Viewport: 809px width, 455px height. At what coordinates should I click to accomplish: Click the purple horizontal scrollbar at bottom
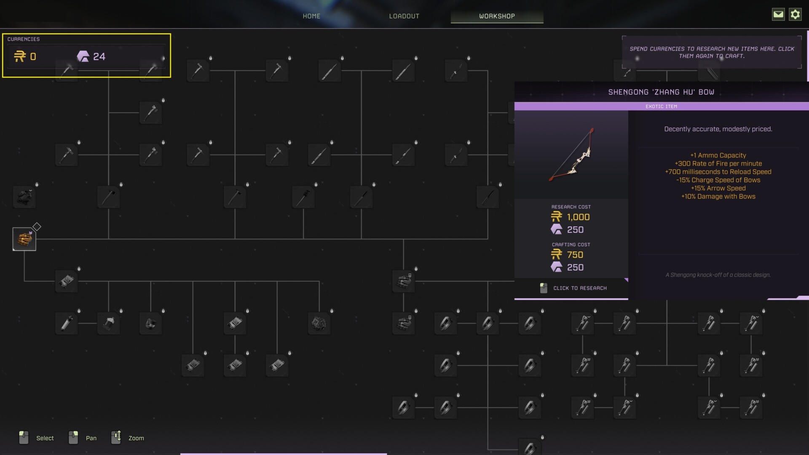pyautogui.click(x=283, y=454)
